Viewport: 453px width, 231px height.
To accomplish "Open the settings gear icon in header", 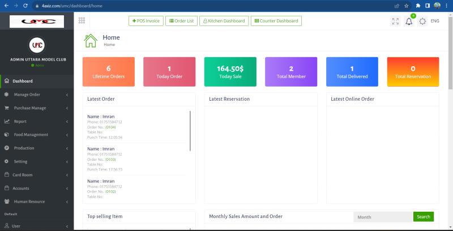I will (x=422, y=21).
